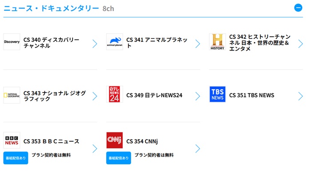Viewport: 311px width, 171px height.
Task: Click the ニュース・ドキュメンタリー section heading
Action: (x=51, y=8)
